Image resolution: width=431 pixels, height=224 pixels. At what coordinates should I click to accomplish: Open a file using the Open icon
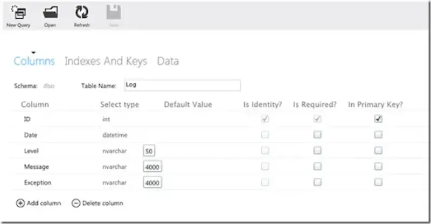click(50, 12)
